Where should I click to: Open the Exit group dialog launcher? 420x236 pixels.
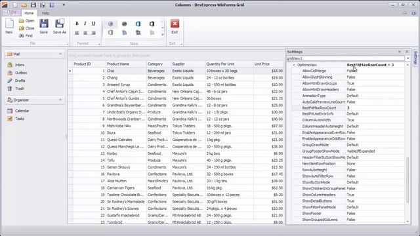[181, 44]
